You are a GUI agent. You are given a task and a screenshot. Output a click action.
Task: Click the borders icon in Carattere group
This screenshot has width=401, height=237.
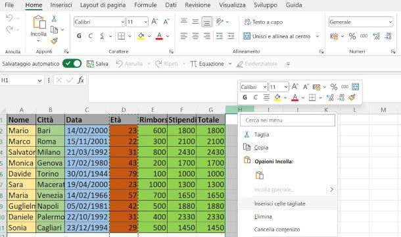click(121, 36)
